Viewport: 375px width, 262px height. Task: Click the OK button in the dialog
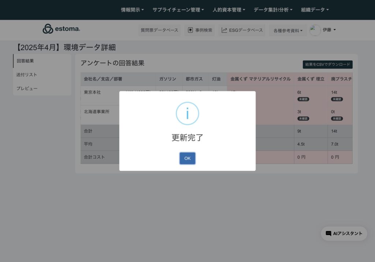pyautogui.click(x=187, y=158)
